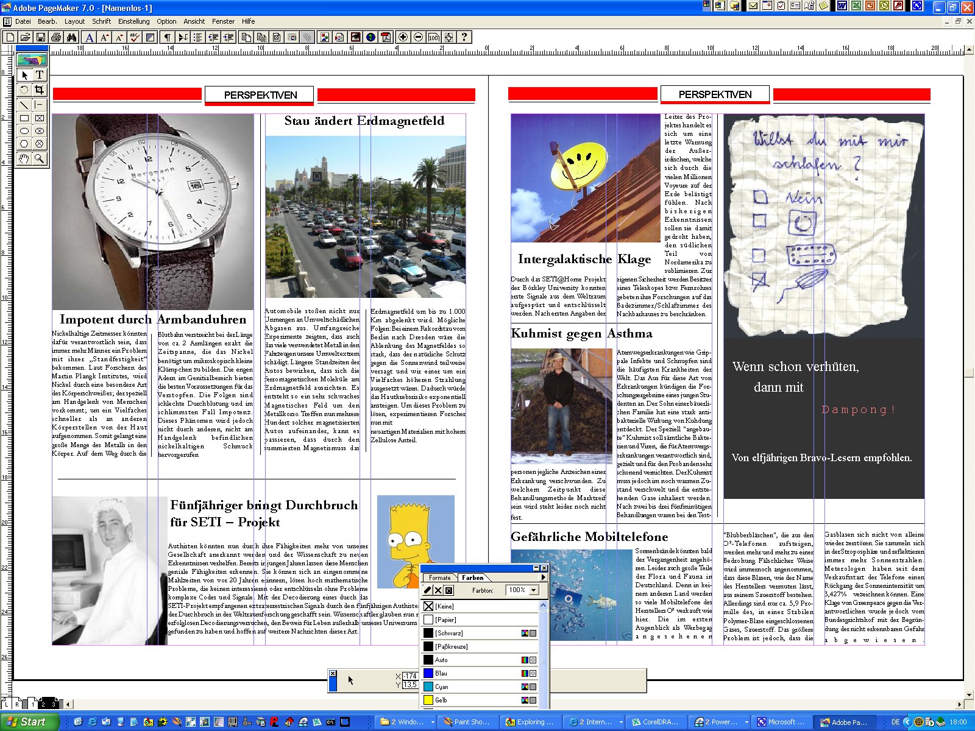Select the diagonal Line tool

point(24,104)
